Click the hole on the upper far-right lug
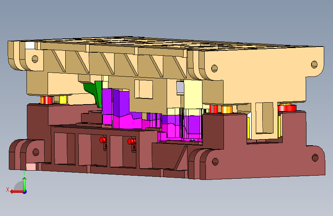The height and width of the screenshot is (216, 333). (x=314, y=64)
